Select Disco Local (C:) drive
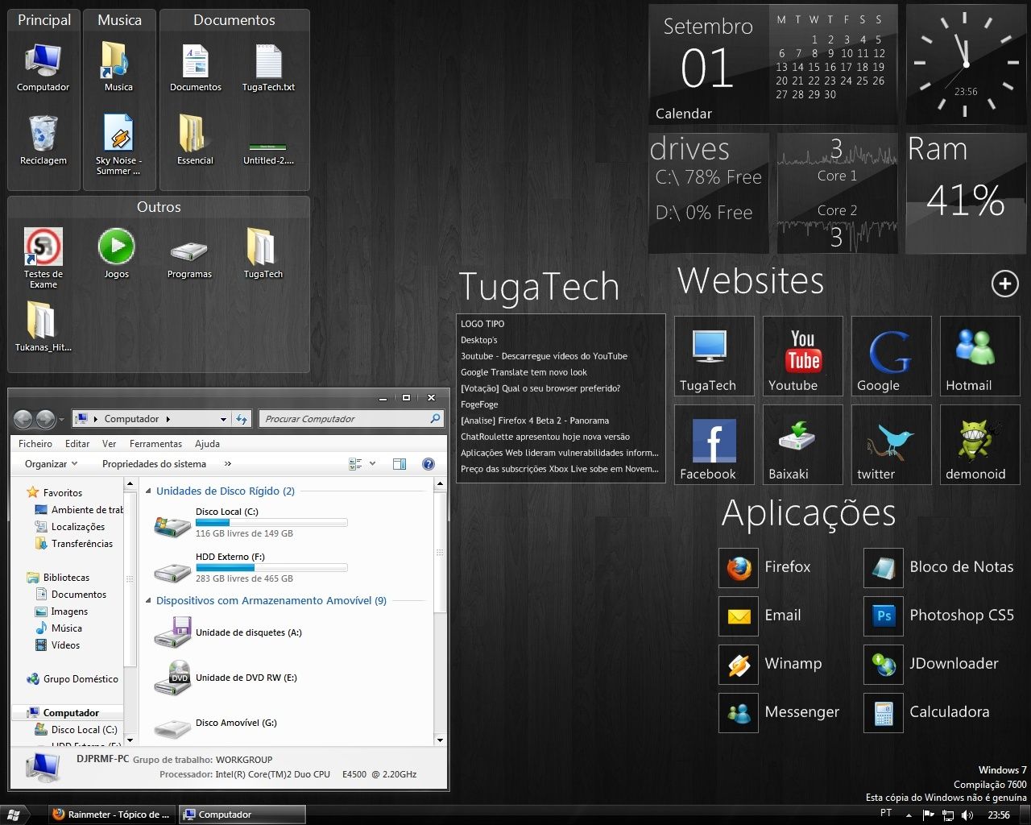 click(250, 523)
